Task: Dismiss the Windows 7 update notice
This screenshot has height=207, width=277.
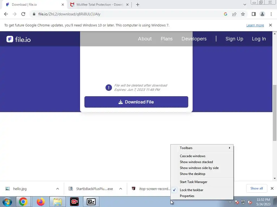Action: tap(271, 25)
